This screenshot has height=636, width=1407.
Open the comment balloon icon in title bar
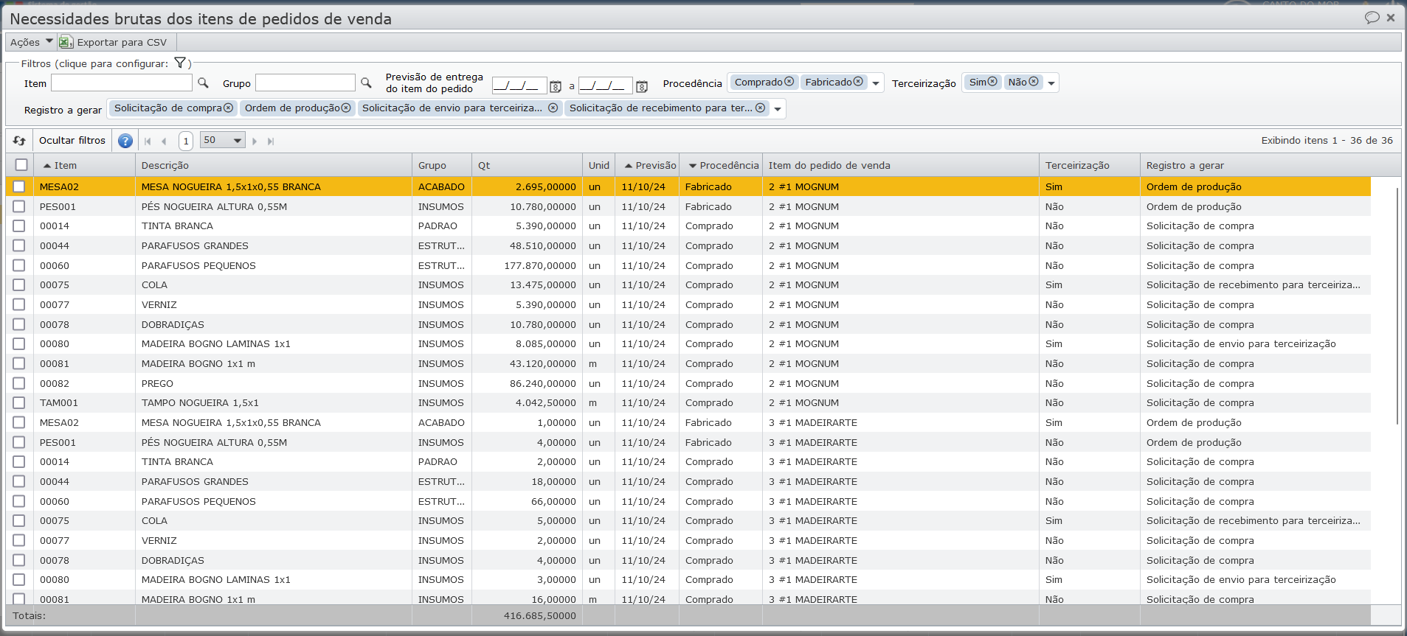(x=1372, y=17)
